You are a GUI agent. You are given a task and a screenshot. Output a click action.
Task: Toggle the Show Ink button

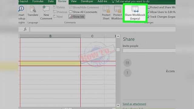pos(77,17)
